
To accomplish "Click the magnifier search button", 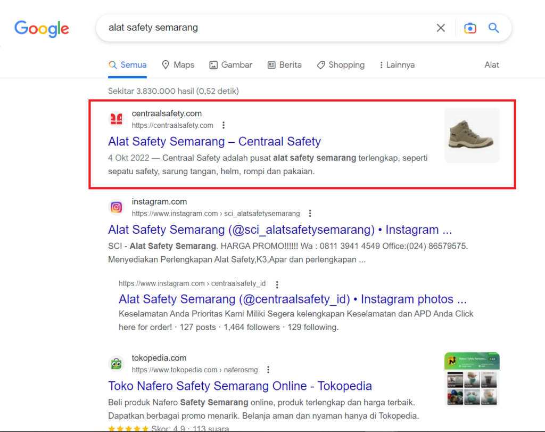I will point(493,28).
